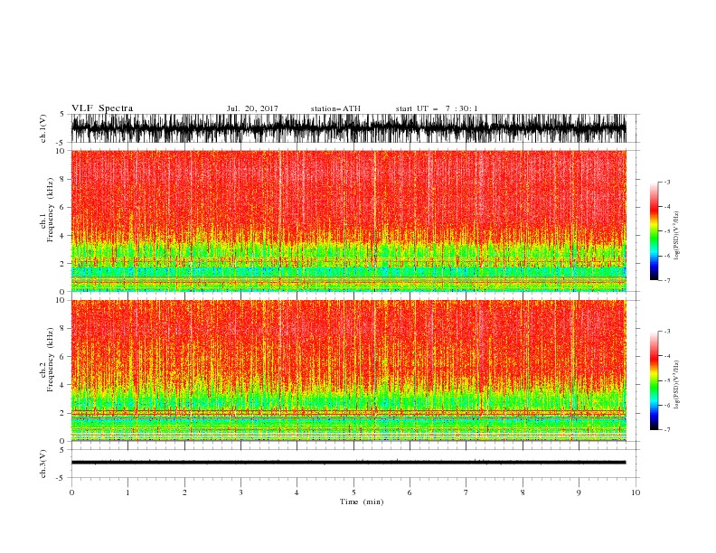Click the ch.2 spectrogram color scale bar
716x553 pixels.
click(x=654, y=380)
